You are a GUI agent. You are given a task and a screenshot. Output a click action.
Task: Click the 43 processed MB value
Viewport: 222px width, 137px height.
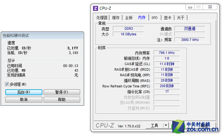76,71
